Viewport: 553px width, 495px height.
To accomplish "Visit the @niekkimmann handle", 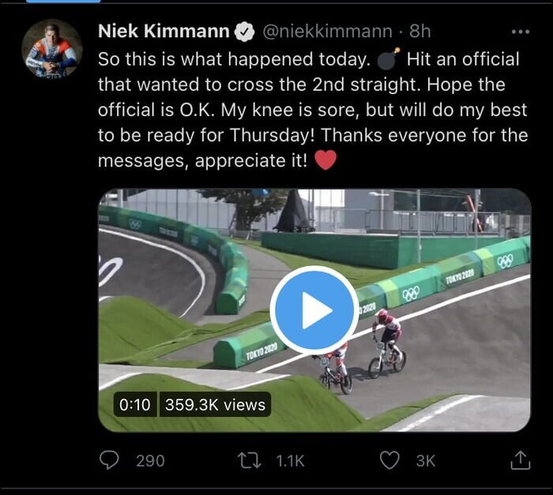I will click(327, 32).
